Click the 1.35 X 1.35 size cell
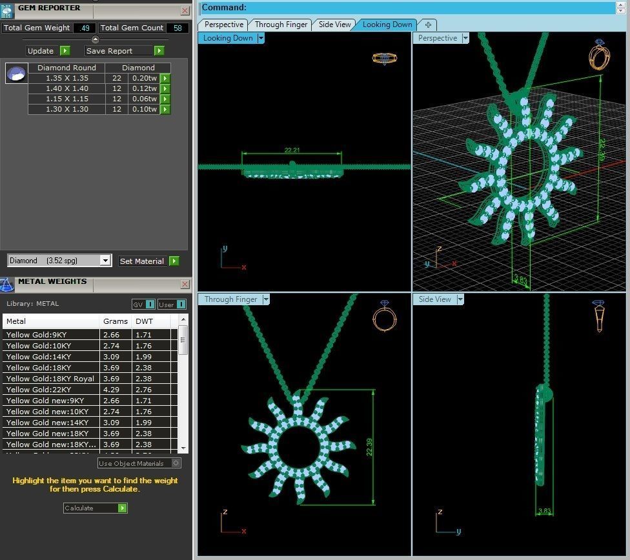 (66, 78)
